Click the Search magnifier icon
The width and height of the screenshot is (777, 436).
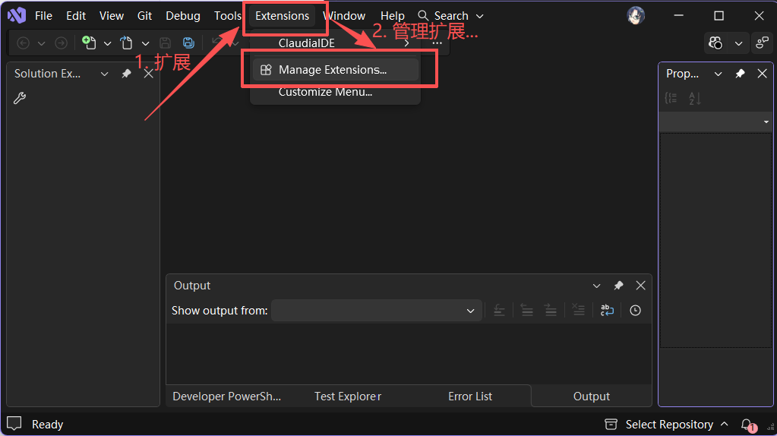tap(423, 16)
